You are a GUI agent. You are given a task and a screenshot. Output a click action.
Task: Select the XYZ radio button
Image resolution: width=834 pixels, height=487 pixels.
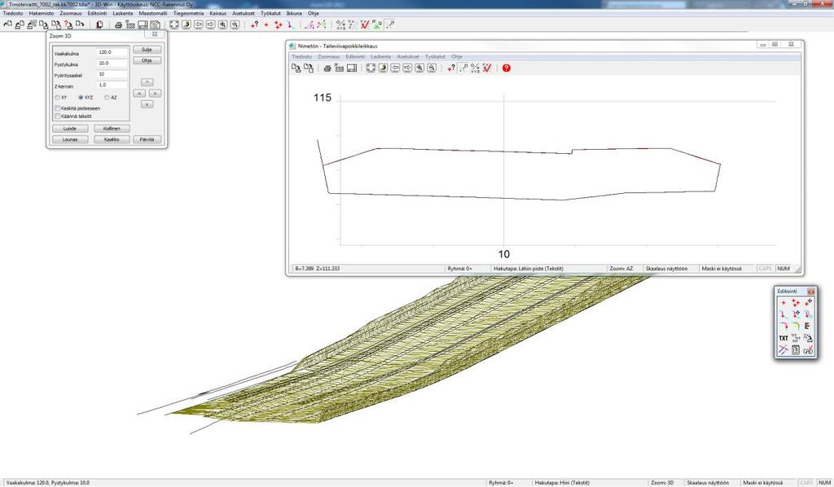coord(81,98)
